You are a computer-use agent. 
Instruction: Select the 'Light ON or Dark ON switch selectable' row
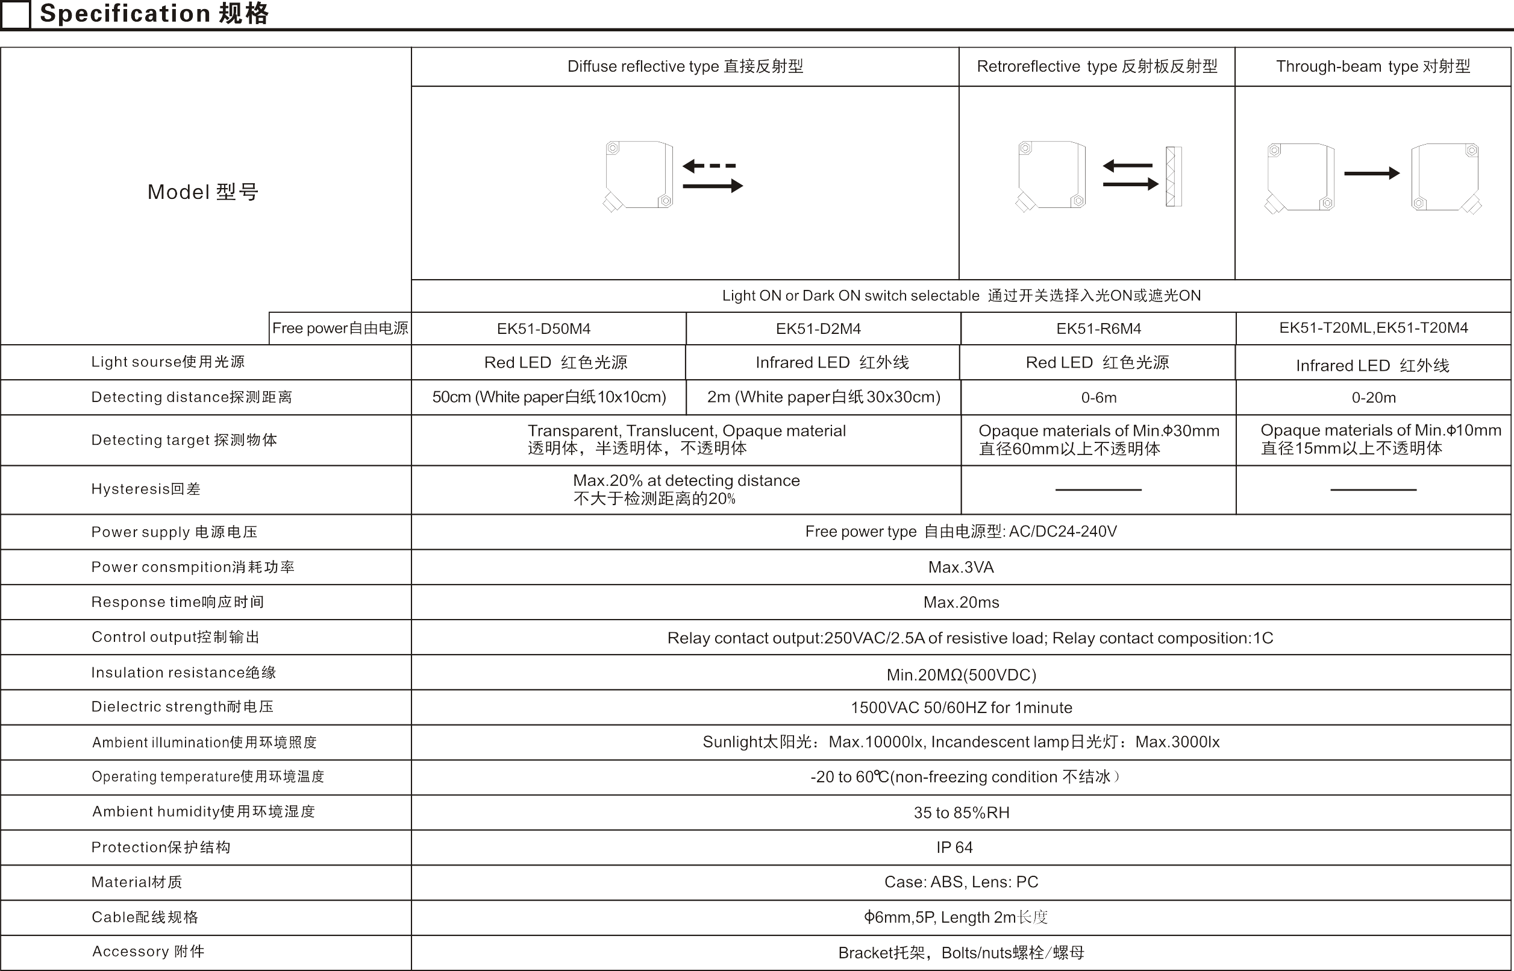pyautogui.click(x=962, y=296)
